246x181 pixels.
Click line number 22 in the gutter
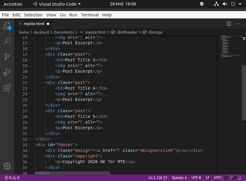(25, 83)
